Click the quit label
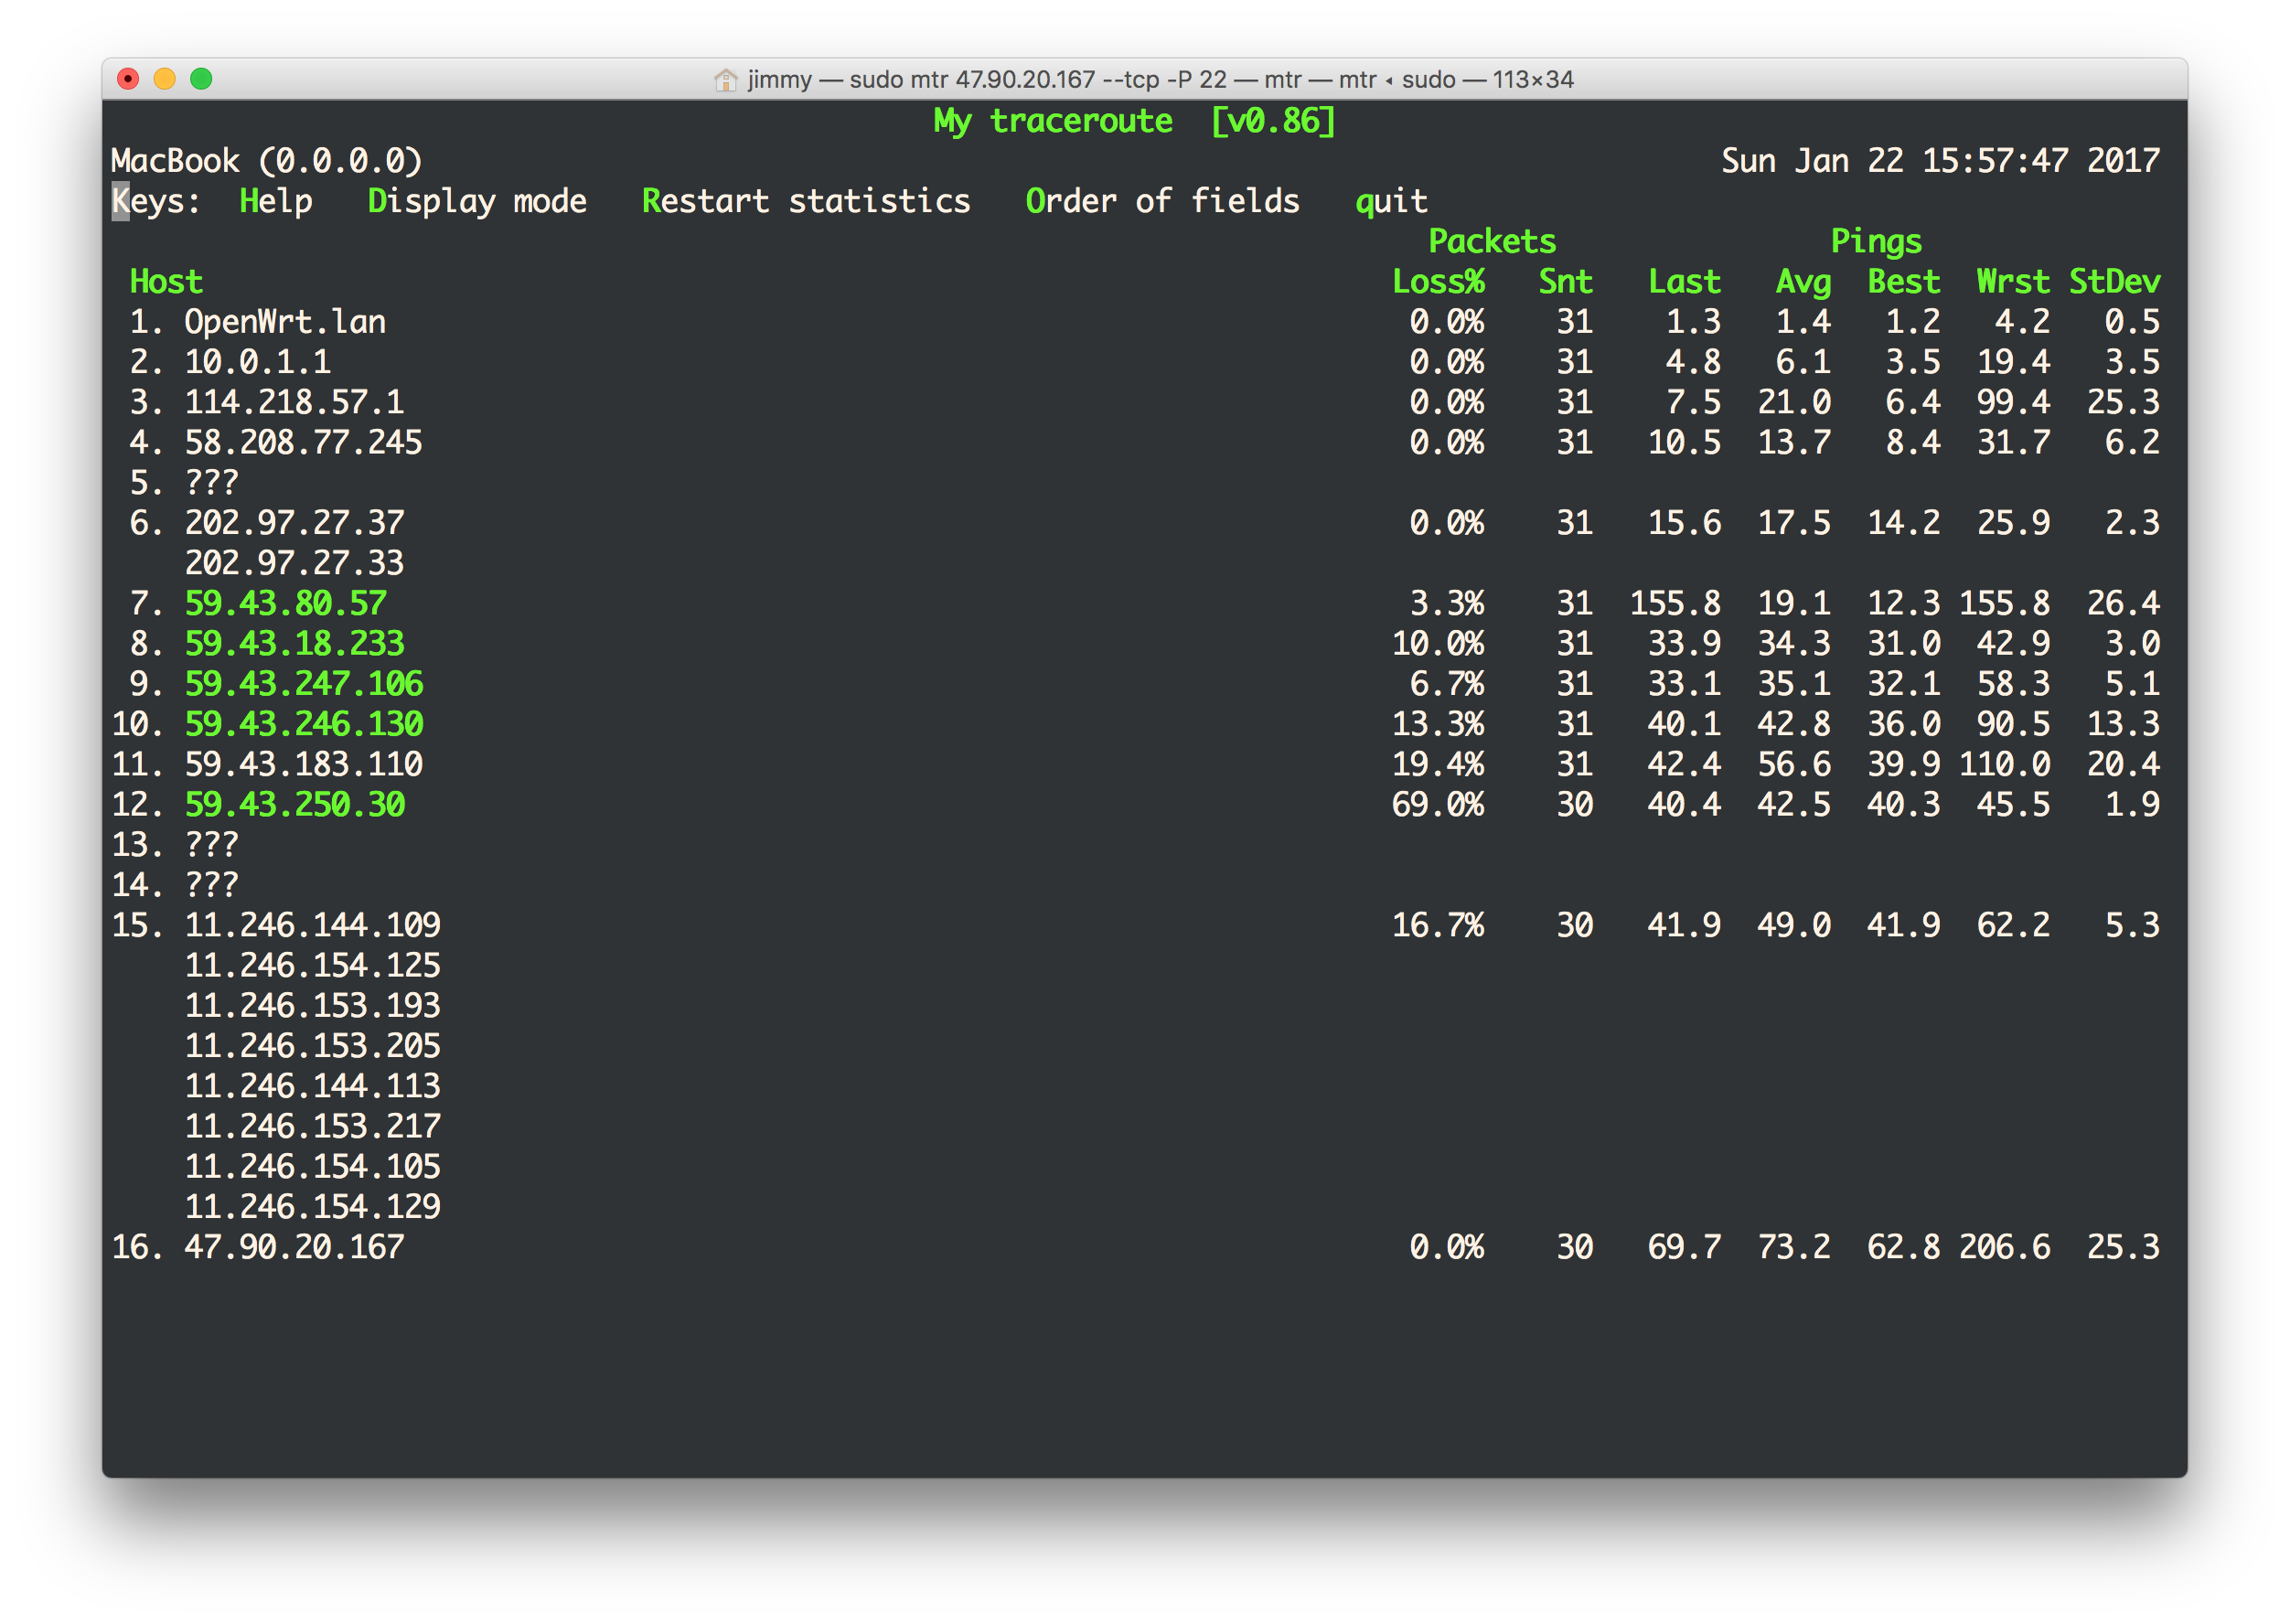Screen dimensions: 2290x1624 [1391, 201]
